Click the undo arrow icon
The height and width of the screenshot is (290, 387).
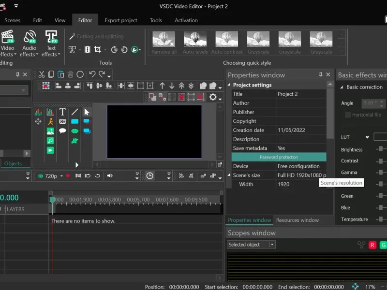[x=92, y=74]
